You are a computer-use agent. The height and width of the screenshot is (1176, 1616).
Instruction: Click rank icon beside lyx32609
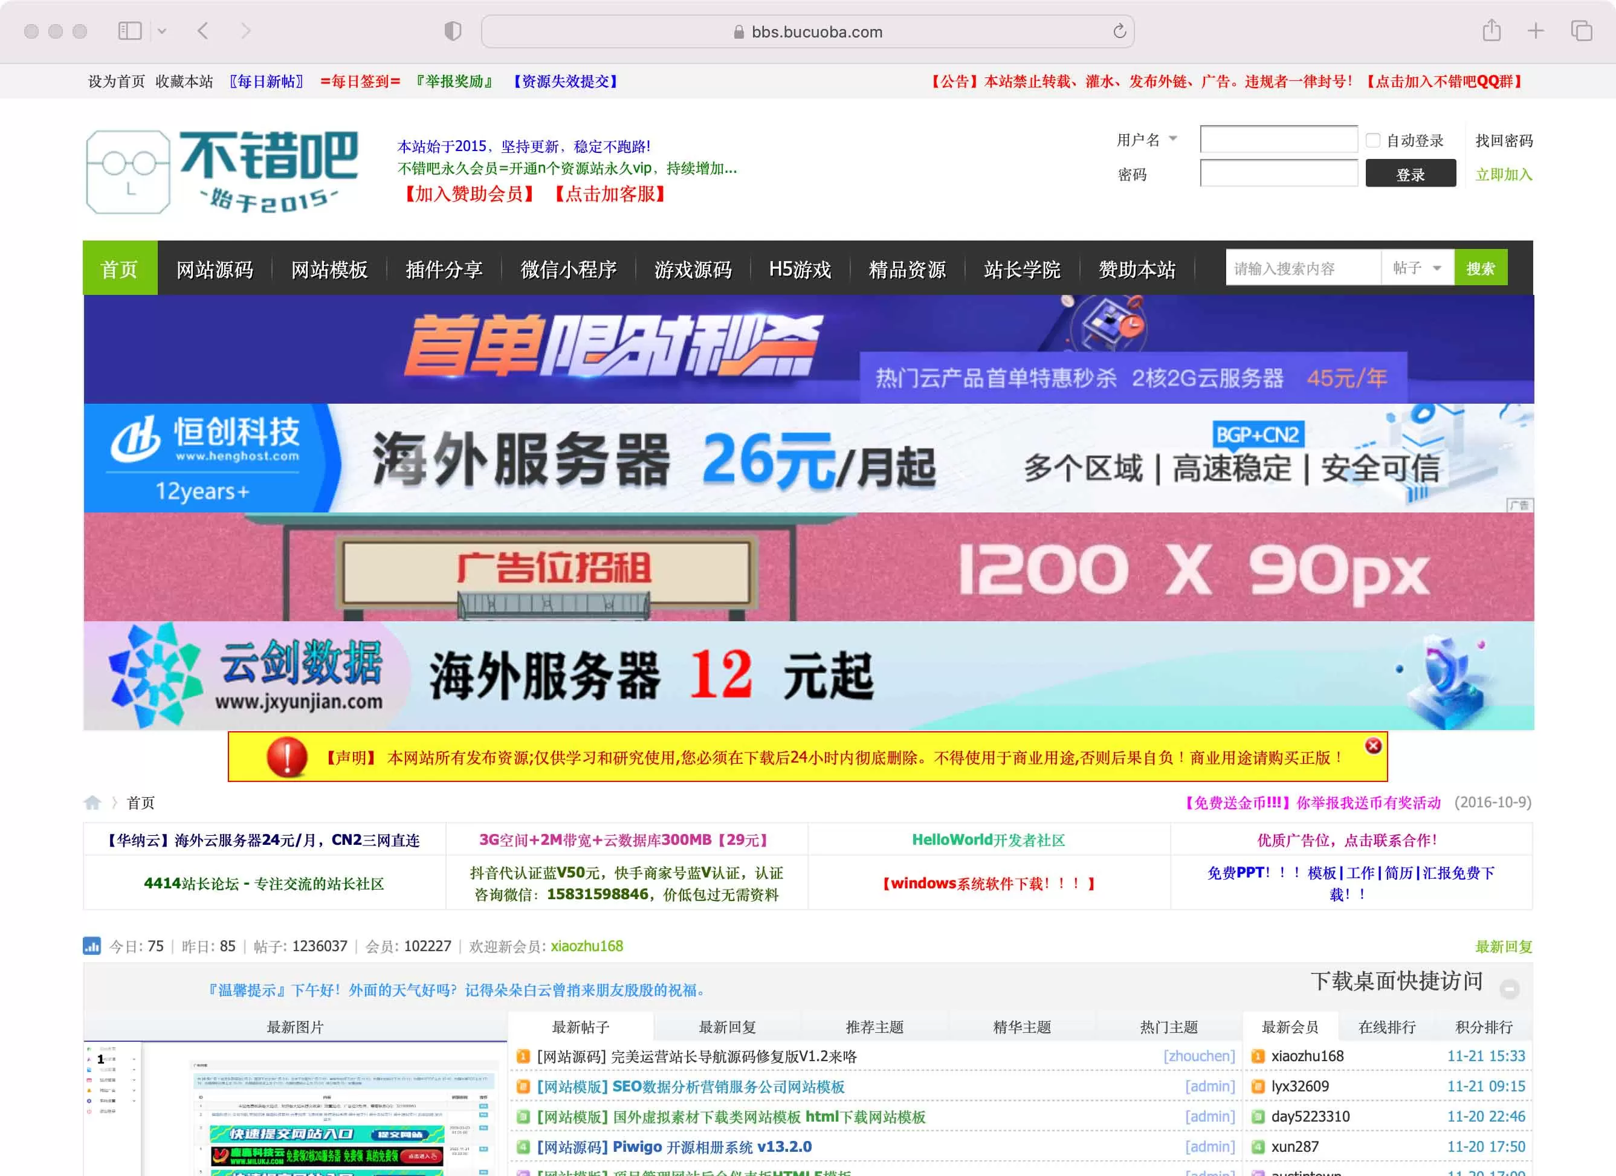point(1258,1087)
